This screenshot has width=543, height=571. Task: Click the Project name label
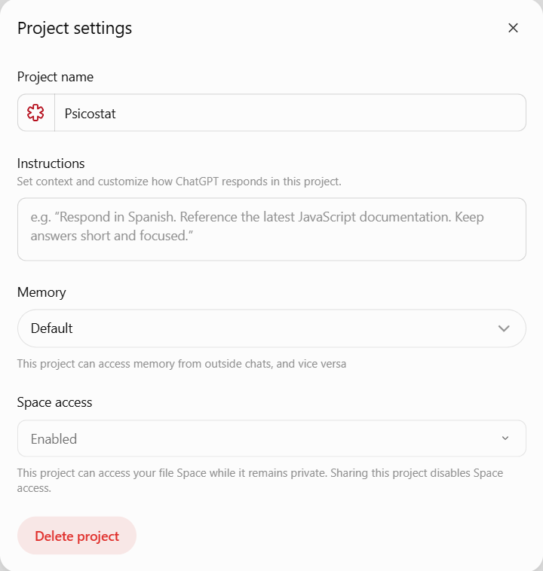[x=55, y=77]
